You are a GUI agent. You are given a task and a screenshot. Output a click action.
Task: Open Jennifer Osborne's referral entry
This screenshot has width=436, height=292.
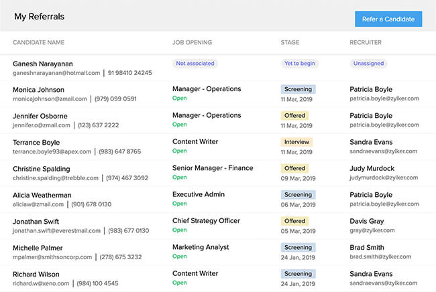click(x=40, y=116)
